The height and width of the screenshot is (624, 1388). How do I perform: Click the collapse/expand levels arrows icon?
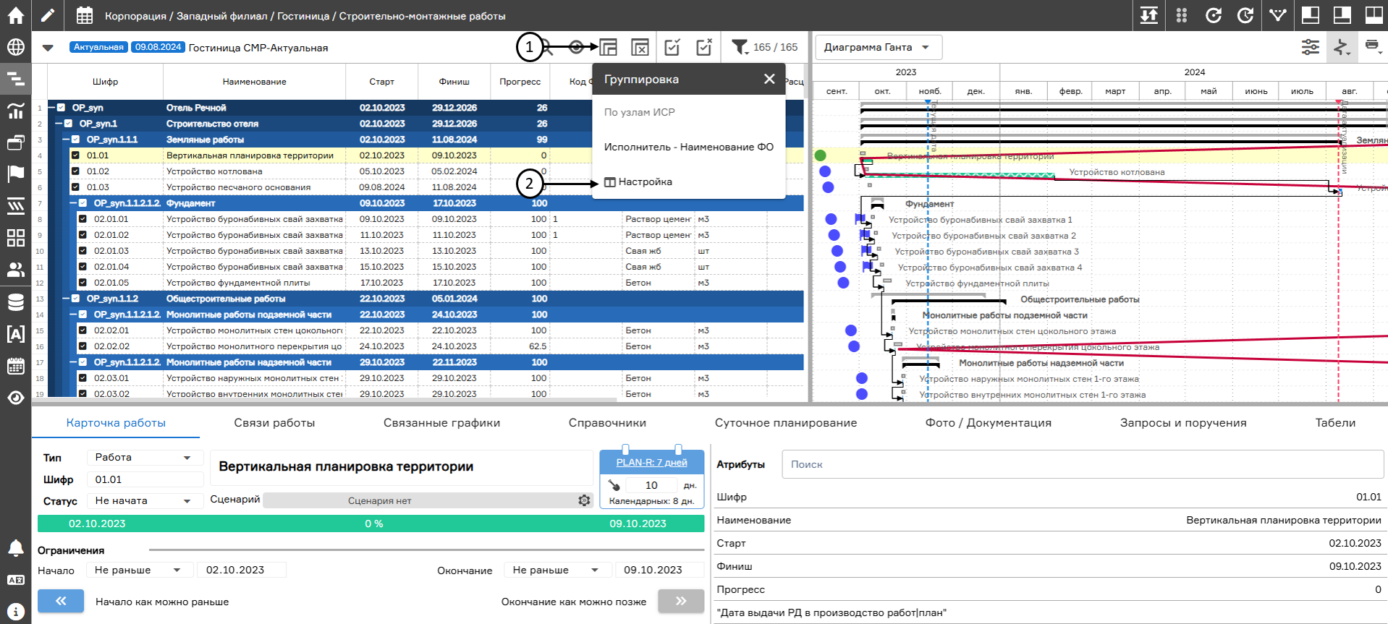pos(1149,15)
